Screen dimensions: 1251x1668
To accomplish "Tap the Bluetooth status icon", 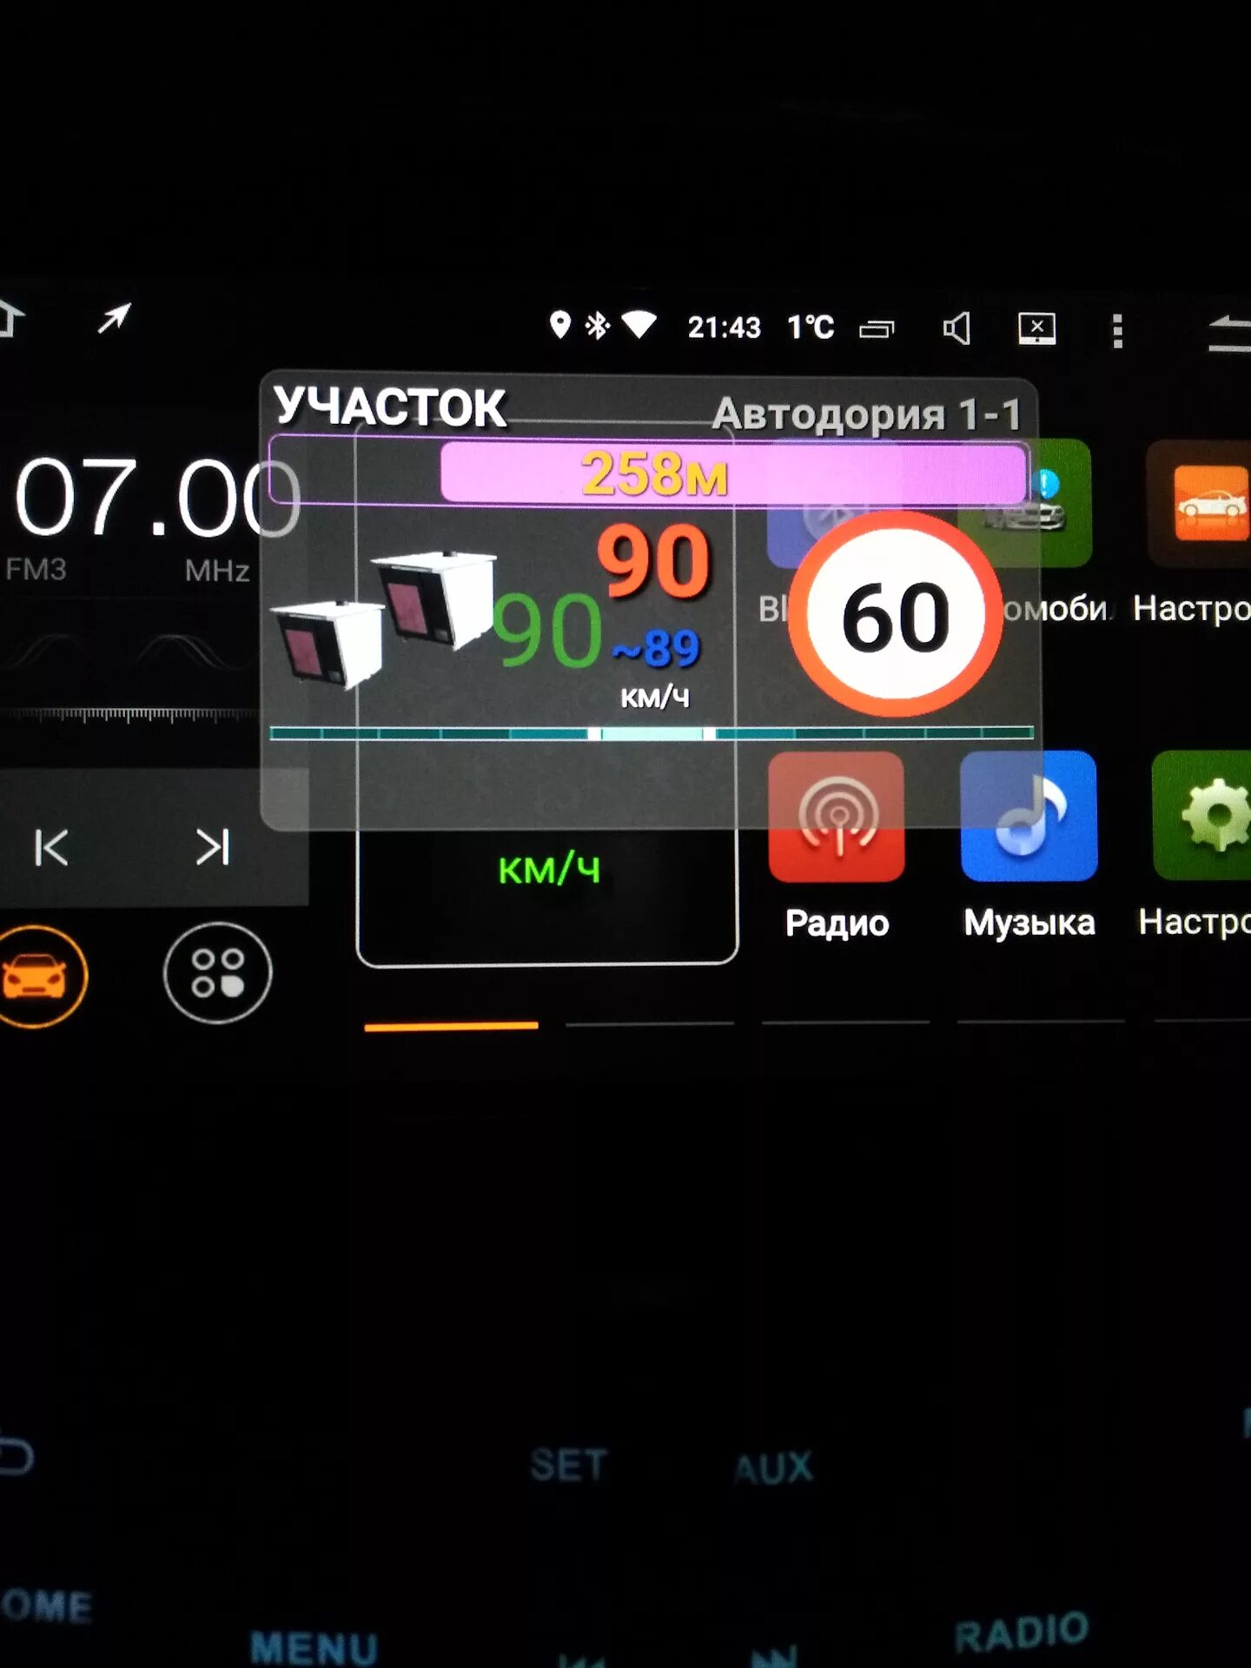I will (x=597, y=326).
